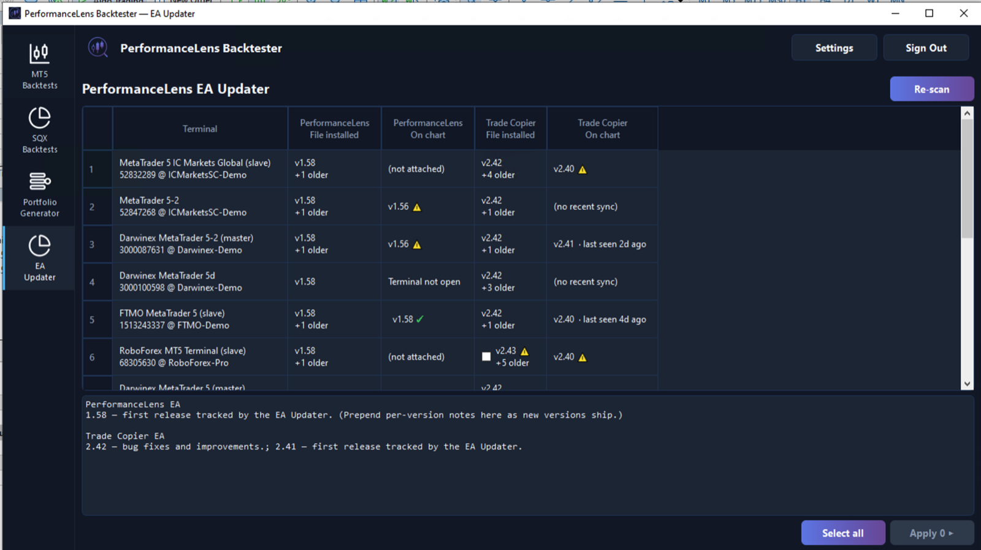Select MetaTrader 5 IC Markets Global (slave) row
The image size is (981, 550).
pyautogui.click(x=370, y=169)
